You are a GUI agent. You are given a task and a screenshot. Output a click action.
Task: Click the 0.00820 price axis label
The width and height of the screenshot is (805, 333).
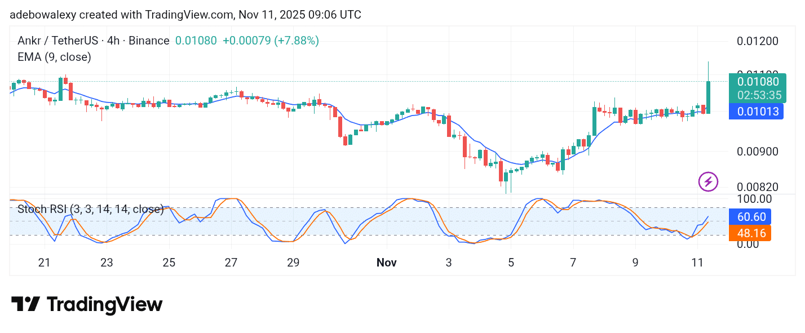pyautogui.click(x=758, y=187)
